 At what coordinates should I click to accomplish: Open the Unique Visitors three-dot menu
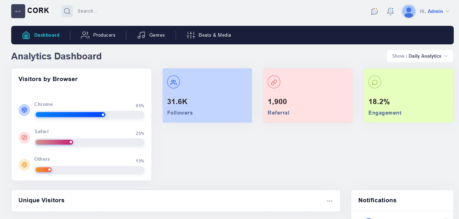(x=330, y=201)
